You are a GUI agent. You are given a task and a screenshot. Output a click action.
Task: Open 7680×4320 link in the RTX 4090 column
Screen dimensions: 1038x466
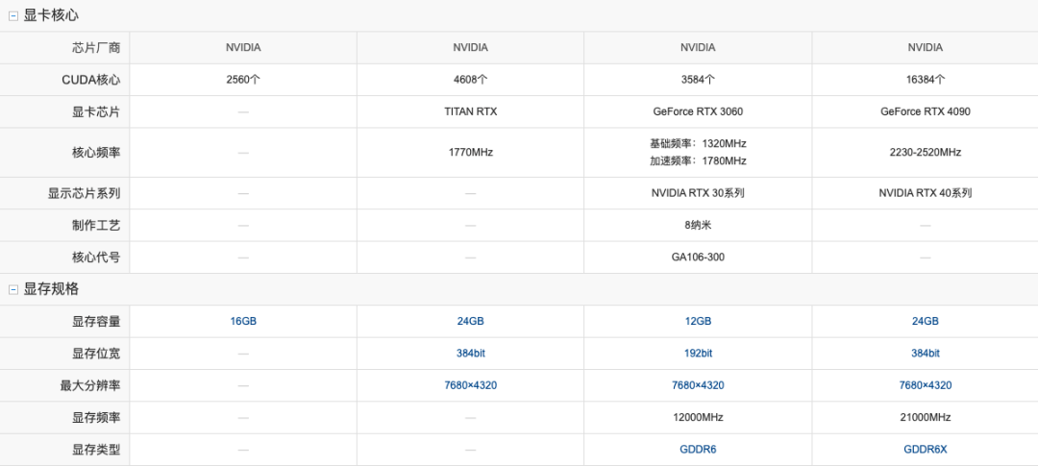click(x=925, y=385)
